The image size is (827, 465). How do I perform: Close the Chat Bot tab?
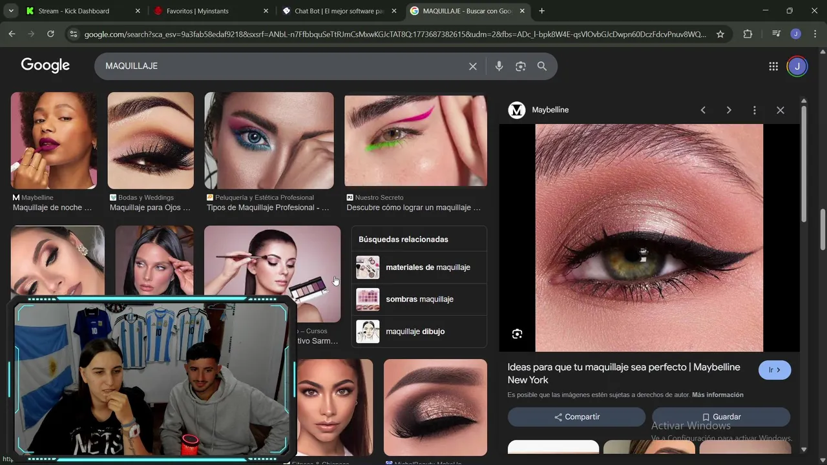click(394, 11)
